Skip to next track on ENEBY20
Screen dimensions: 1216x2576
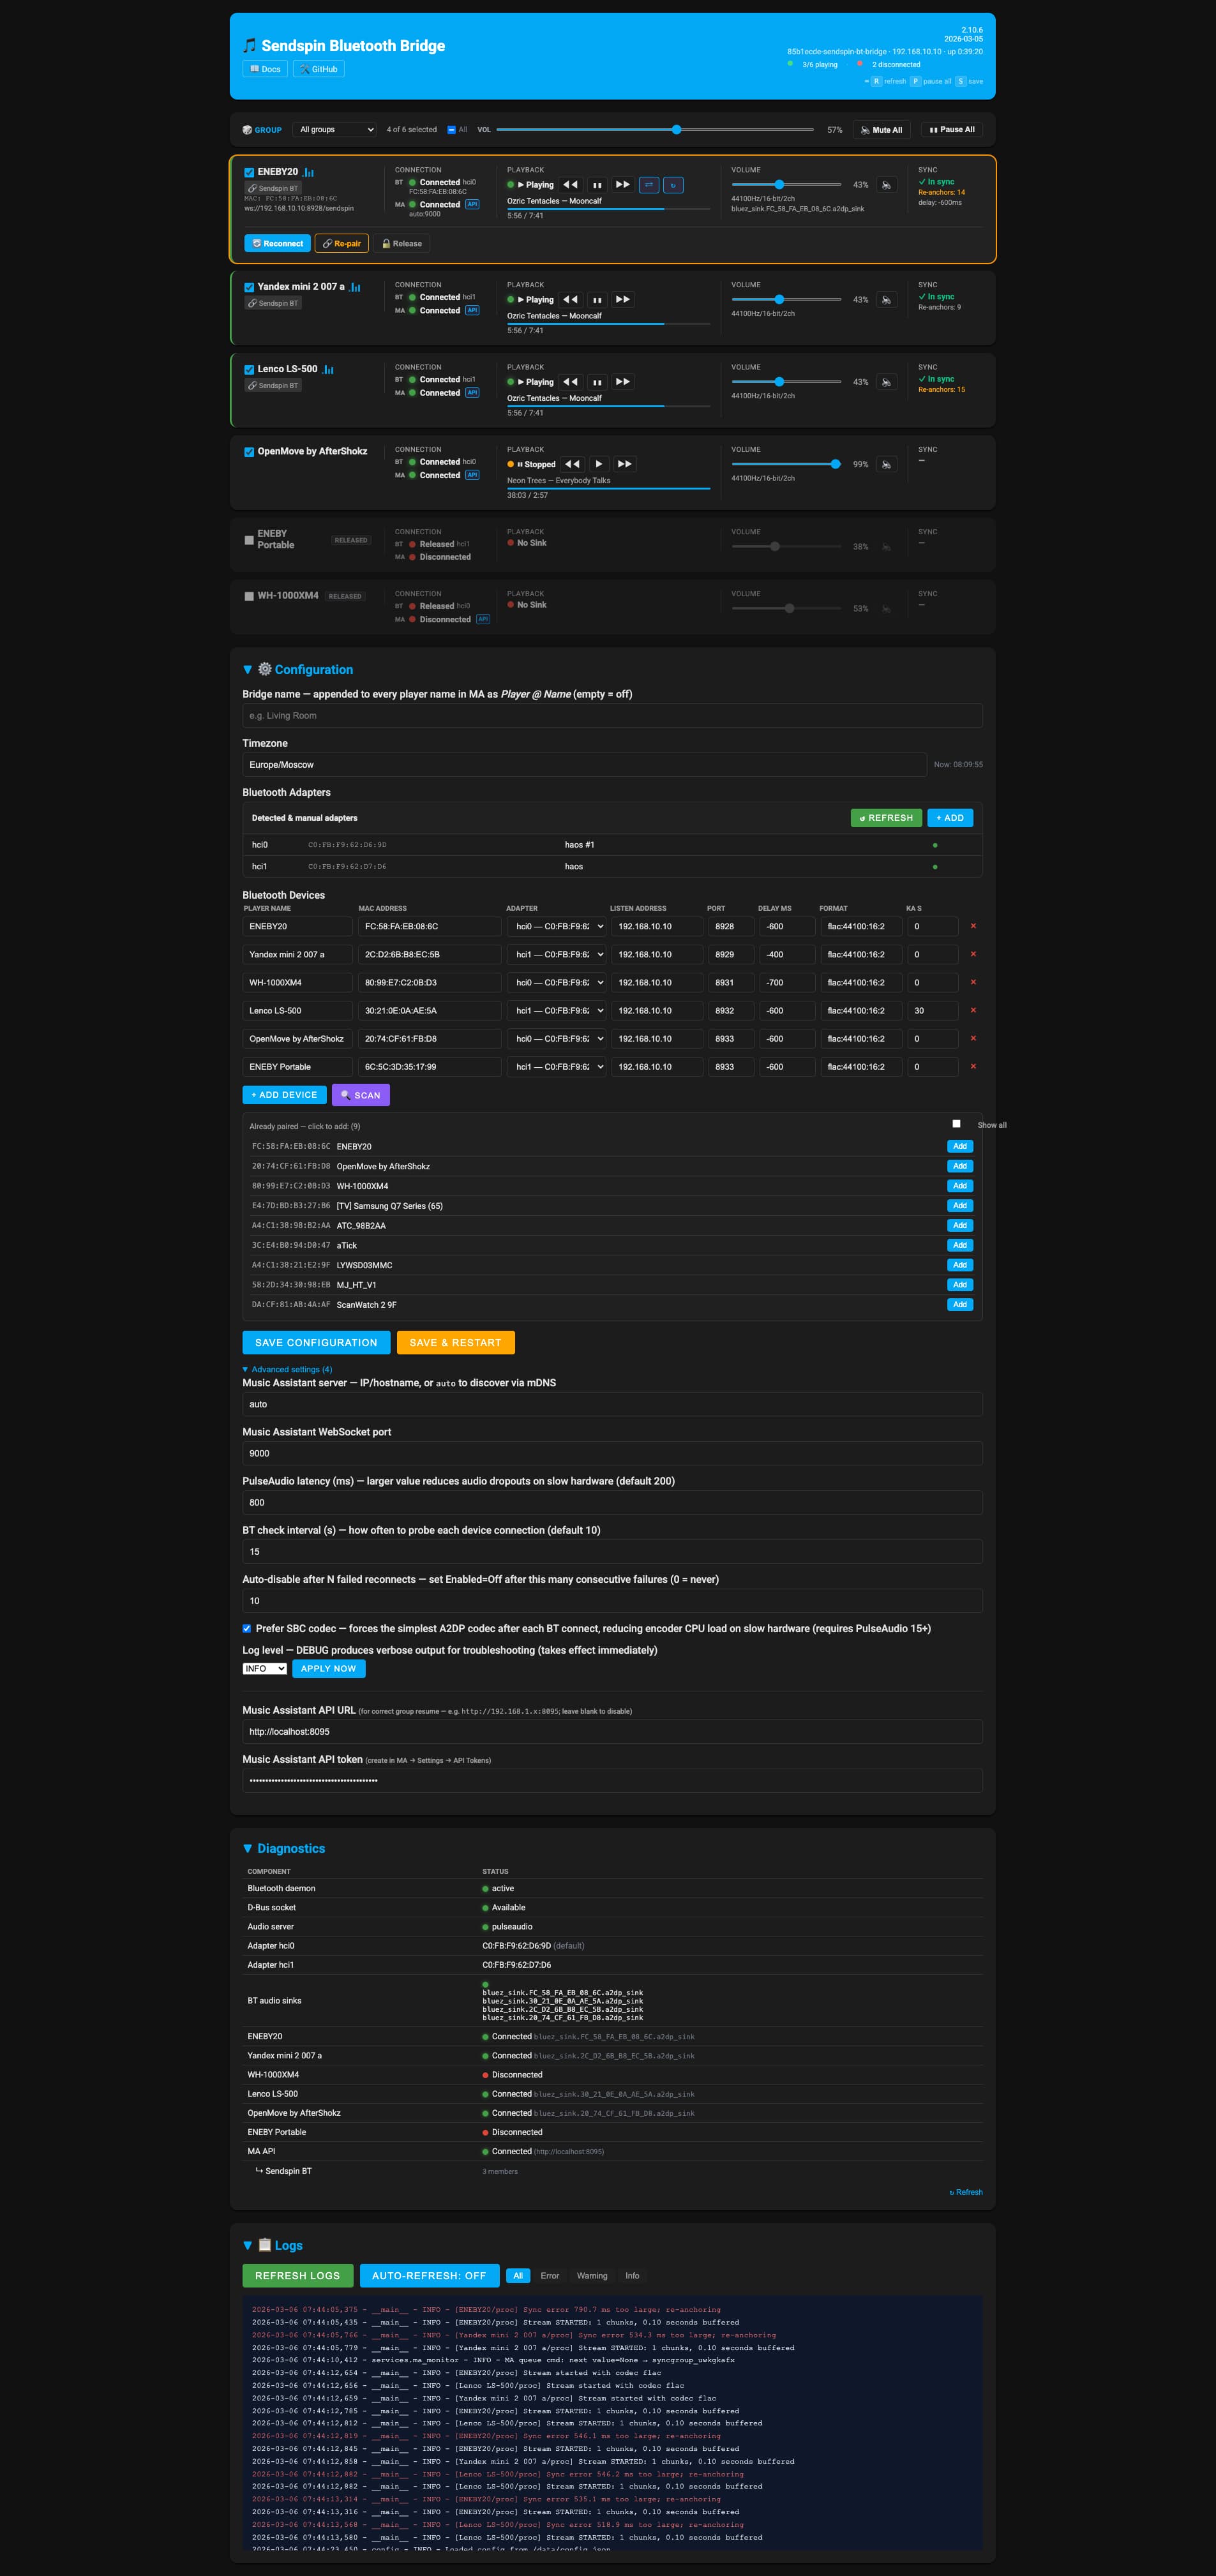click(623, 185)
